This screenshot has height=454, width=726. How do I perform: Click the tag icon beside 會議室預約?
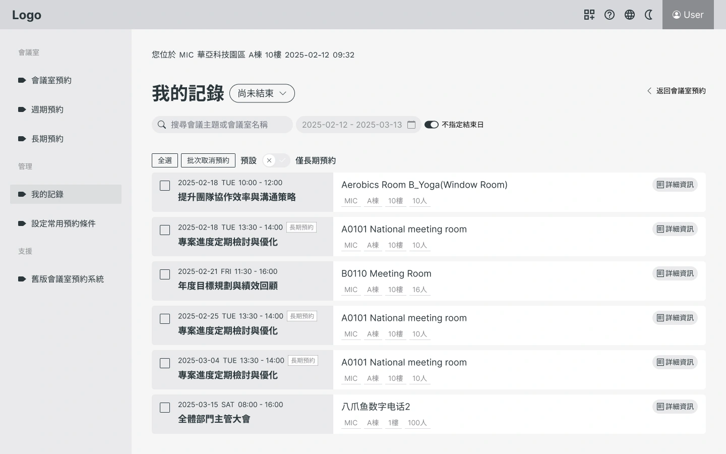[x=22, y=80]
